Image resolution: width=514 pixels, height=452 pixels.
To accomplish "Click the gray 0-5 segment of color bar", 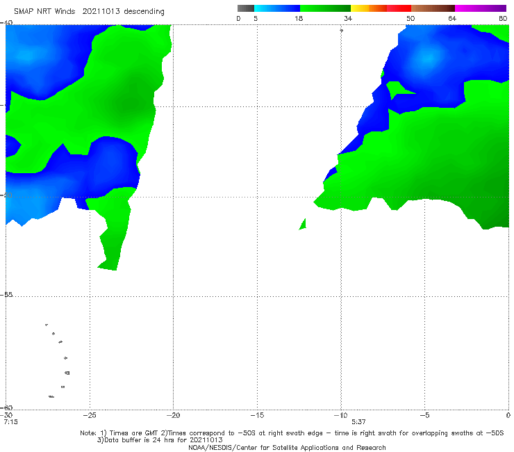I will click(245, 8).
